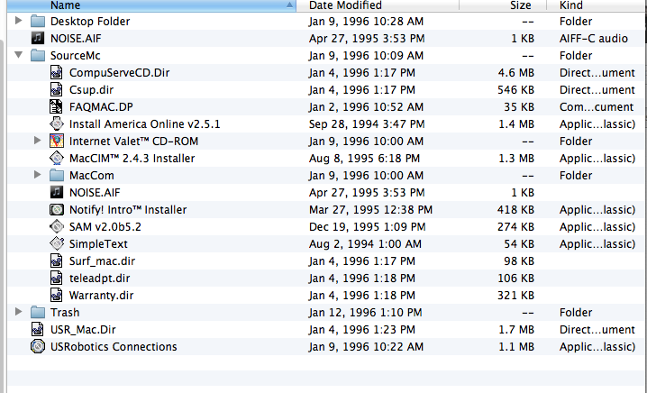Image resolution: width=647 pixels, height=393 pixels.
Task: Select the USRobotics Connections name
Action: tap(114, 347)
